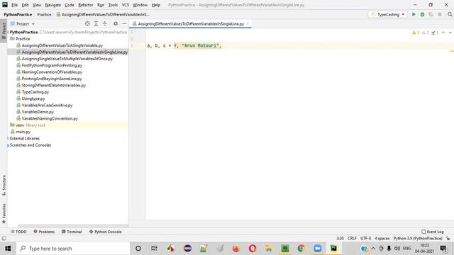Click the yellow warning count indicator
The image size is (454, 255).
pos(416,33)
